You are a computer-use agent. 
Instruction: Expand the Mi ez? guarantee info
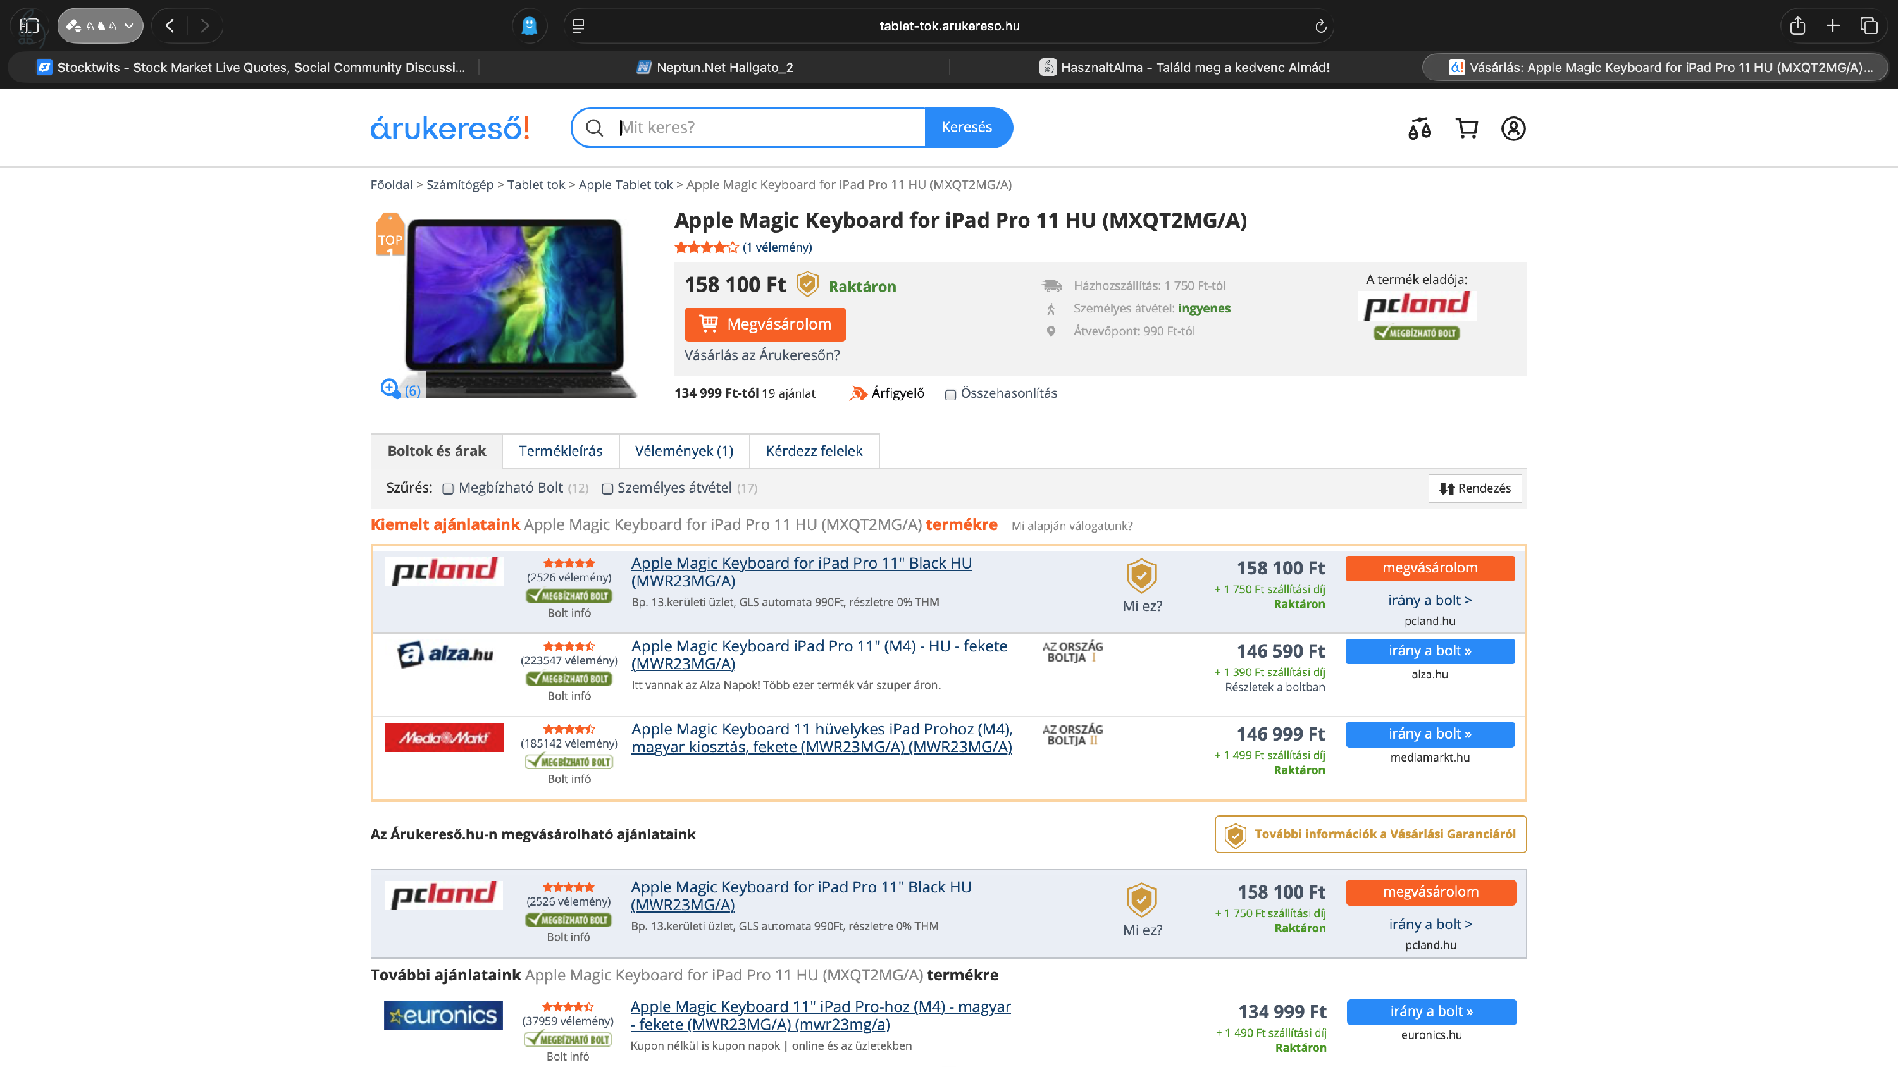click(x=1142, y=605)
